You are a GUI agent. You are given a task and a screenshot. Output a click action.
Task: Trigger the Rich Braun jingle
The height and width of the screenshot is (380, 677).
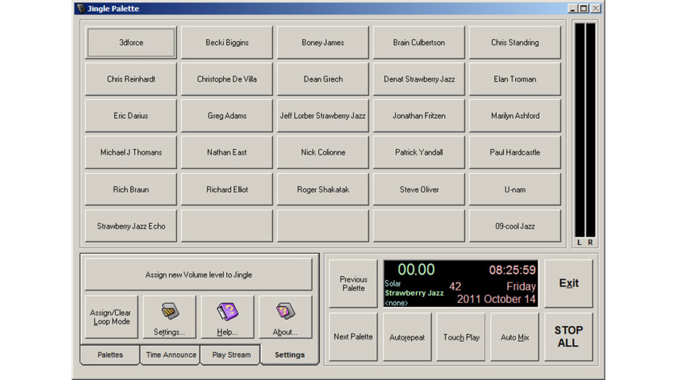[131, 189]
